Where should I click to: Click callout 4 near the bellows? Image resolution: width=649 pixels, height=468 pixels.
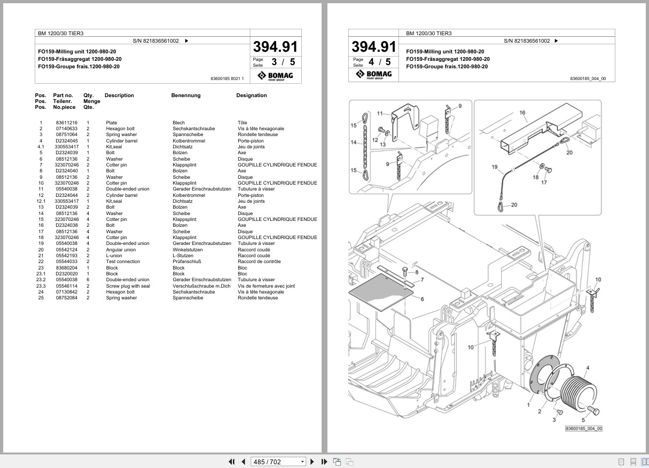point(588,368)
